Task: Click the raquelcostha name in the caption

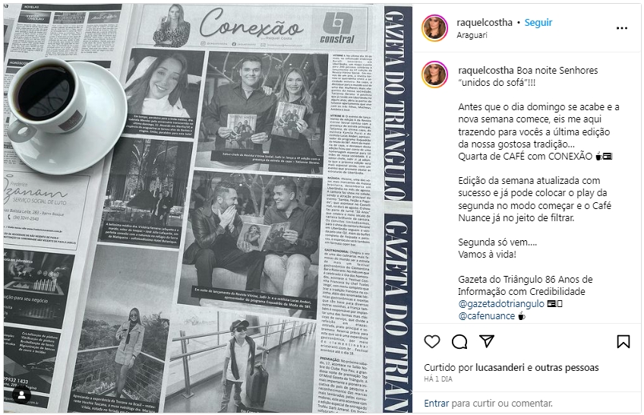Action: (486, 71)
